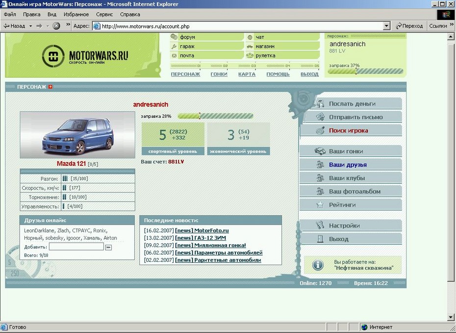The image size is (456, 333).
Task: Click the Internet zone globe in status bar
Action: pos(364,327)
